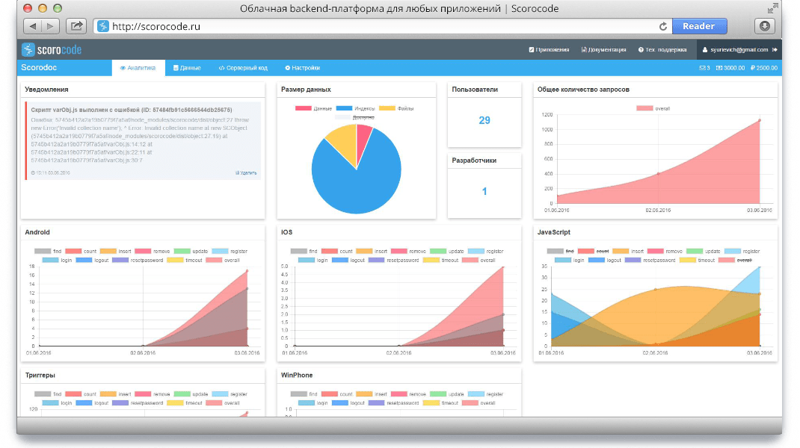Delete the notification via Удалить link
This screenshot has height=448, width=800.
246,172
